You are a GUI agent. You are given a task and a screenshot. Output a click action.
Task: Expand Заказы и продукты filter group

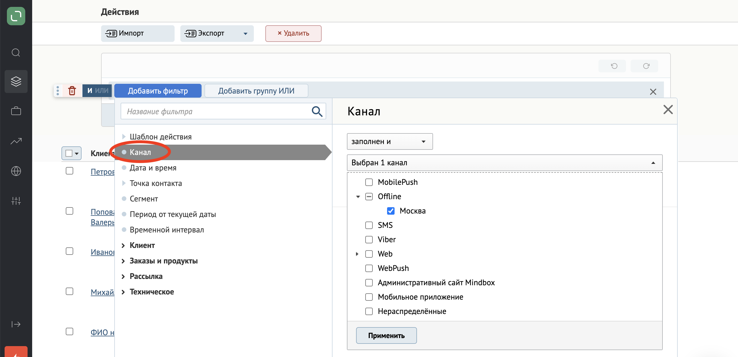tap(123, 261)
